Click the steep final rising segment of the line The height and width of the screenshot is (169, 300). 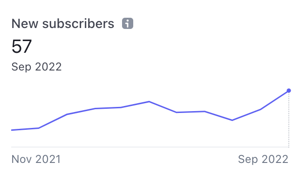coord(274,100)
